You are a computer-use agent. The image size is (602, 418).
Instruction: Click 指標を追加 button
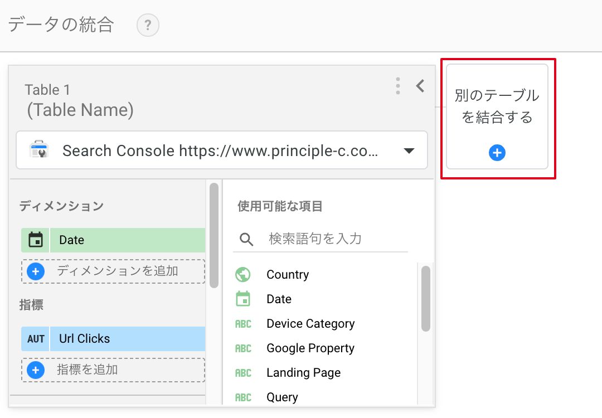[113, 370]
